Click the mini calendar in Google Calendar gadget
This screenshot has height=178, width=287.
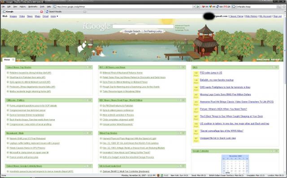pyautogui.click(x=235, y=164)
